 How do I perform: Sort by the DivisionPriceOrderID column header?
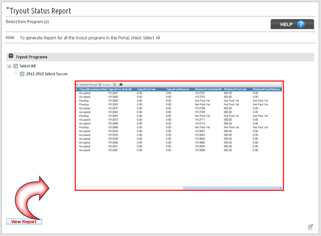coord(208,90)
